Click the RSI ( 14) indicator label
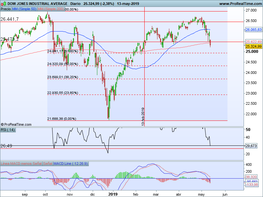263x197 pixels. (x=8, y=130)
